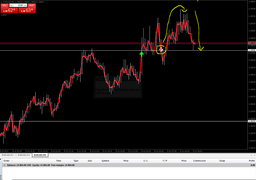Sort orders by the Symbol column header
Viewport: 256px width, 180px height.
[x=105, y=161]
